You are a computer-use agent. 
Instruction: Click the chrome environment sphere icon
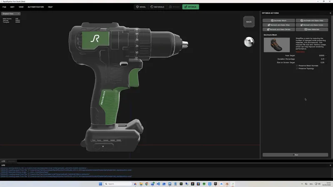249,42
